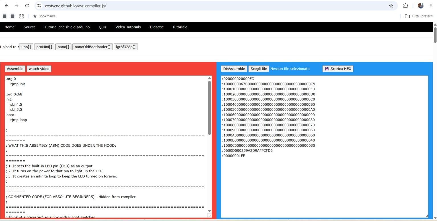
Task: Click the down arrow of code editor scrollbar
Action: coord(209,211)
